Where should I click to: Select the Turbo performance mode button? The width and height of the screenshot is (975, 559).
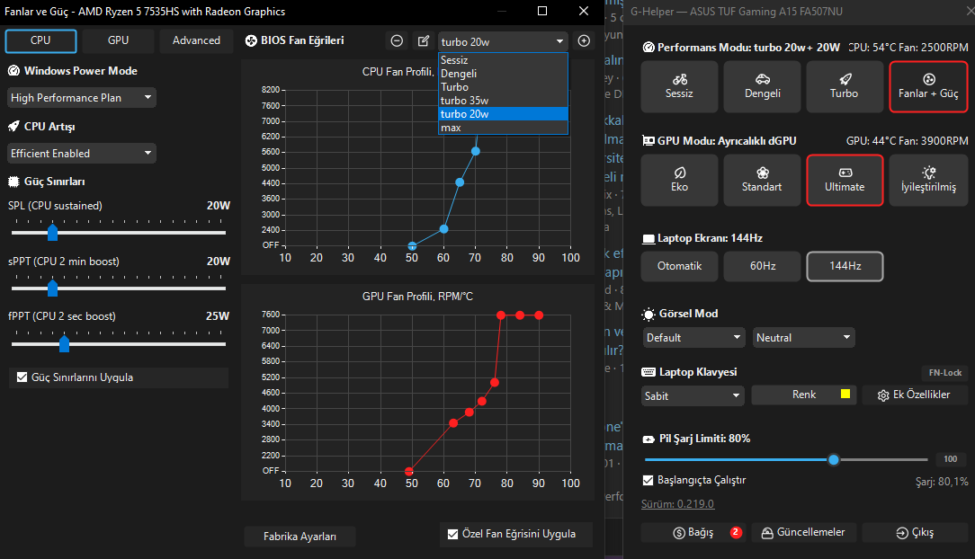tap(845, 87)
